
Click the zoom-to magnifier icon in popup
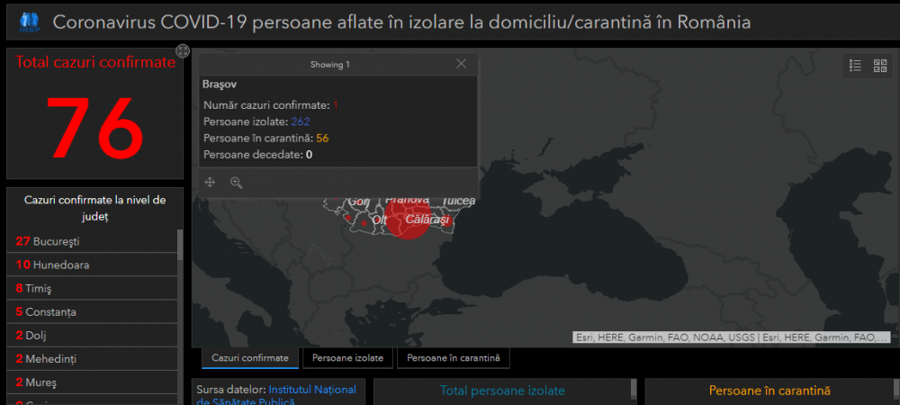(x=237, y=183)
